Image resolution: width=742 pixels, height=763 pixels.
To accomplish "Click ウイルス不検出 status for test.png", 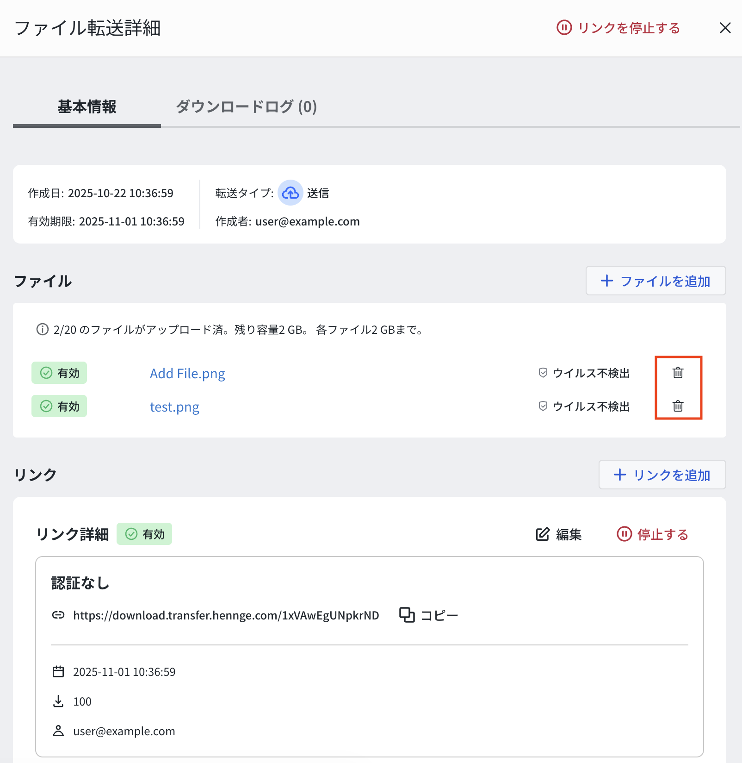I will [584, 407].
